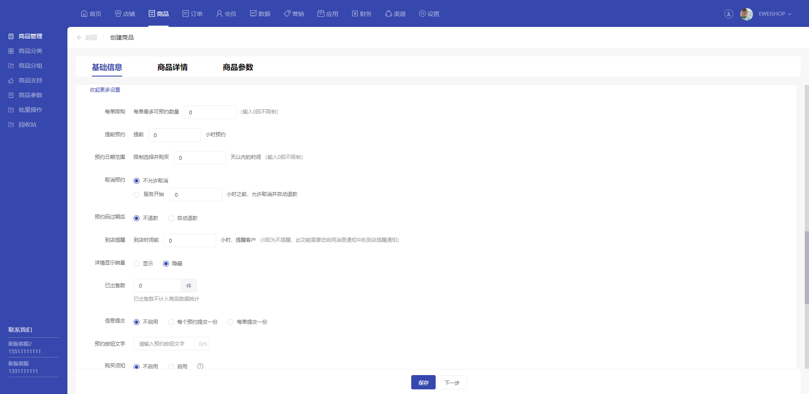Viewport: 809px width, 394px height.
Task: Select 每个预约提交一份 radio option
Action: (x=171, y=322)
